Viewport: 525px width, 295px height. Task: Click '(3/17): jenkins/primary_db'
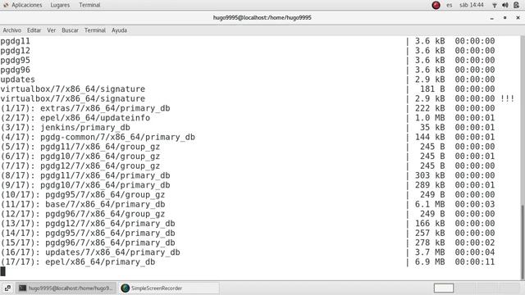pos(66,128)
